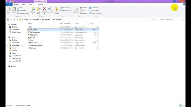Viewport: 191px width, 107px height.
Task: Open the Properties ribbon button
Action: 76,10
